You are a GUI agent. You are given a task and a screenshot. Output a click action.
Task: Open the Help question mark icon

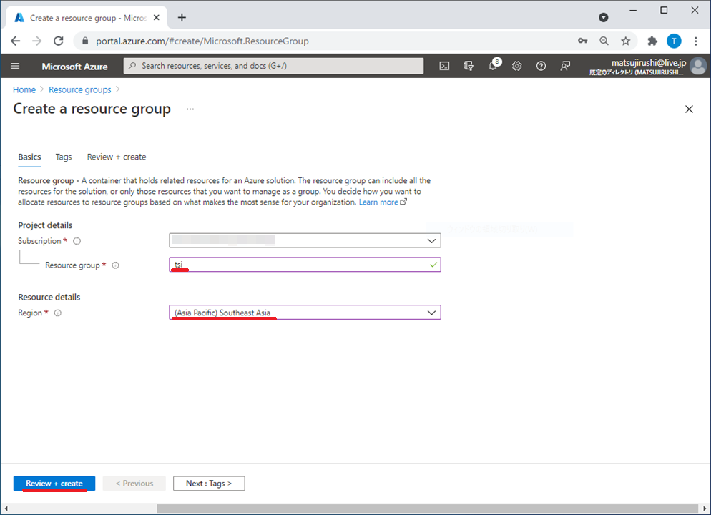pos(541,66)
